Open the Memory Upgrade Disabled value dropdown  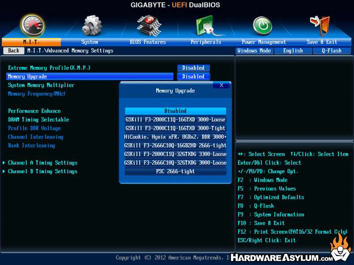tap(193, 76)
